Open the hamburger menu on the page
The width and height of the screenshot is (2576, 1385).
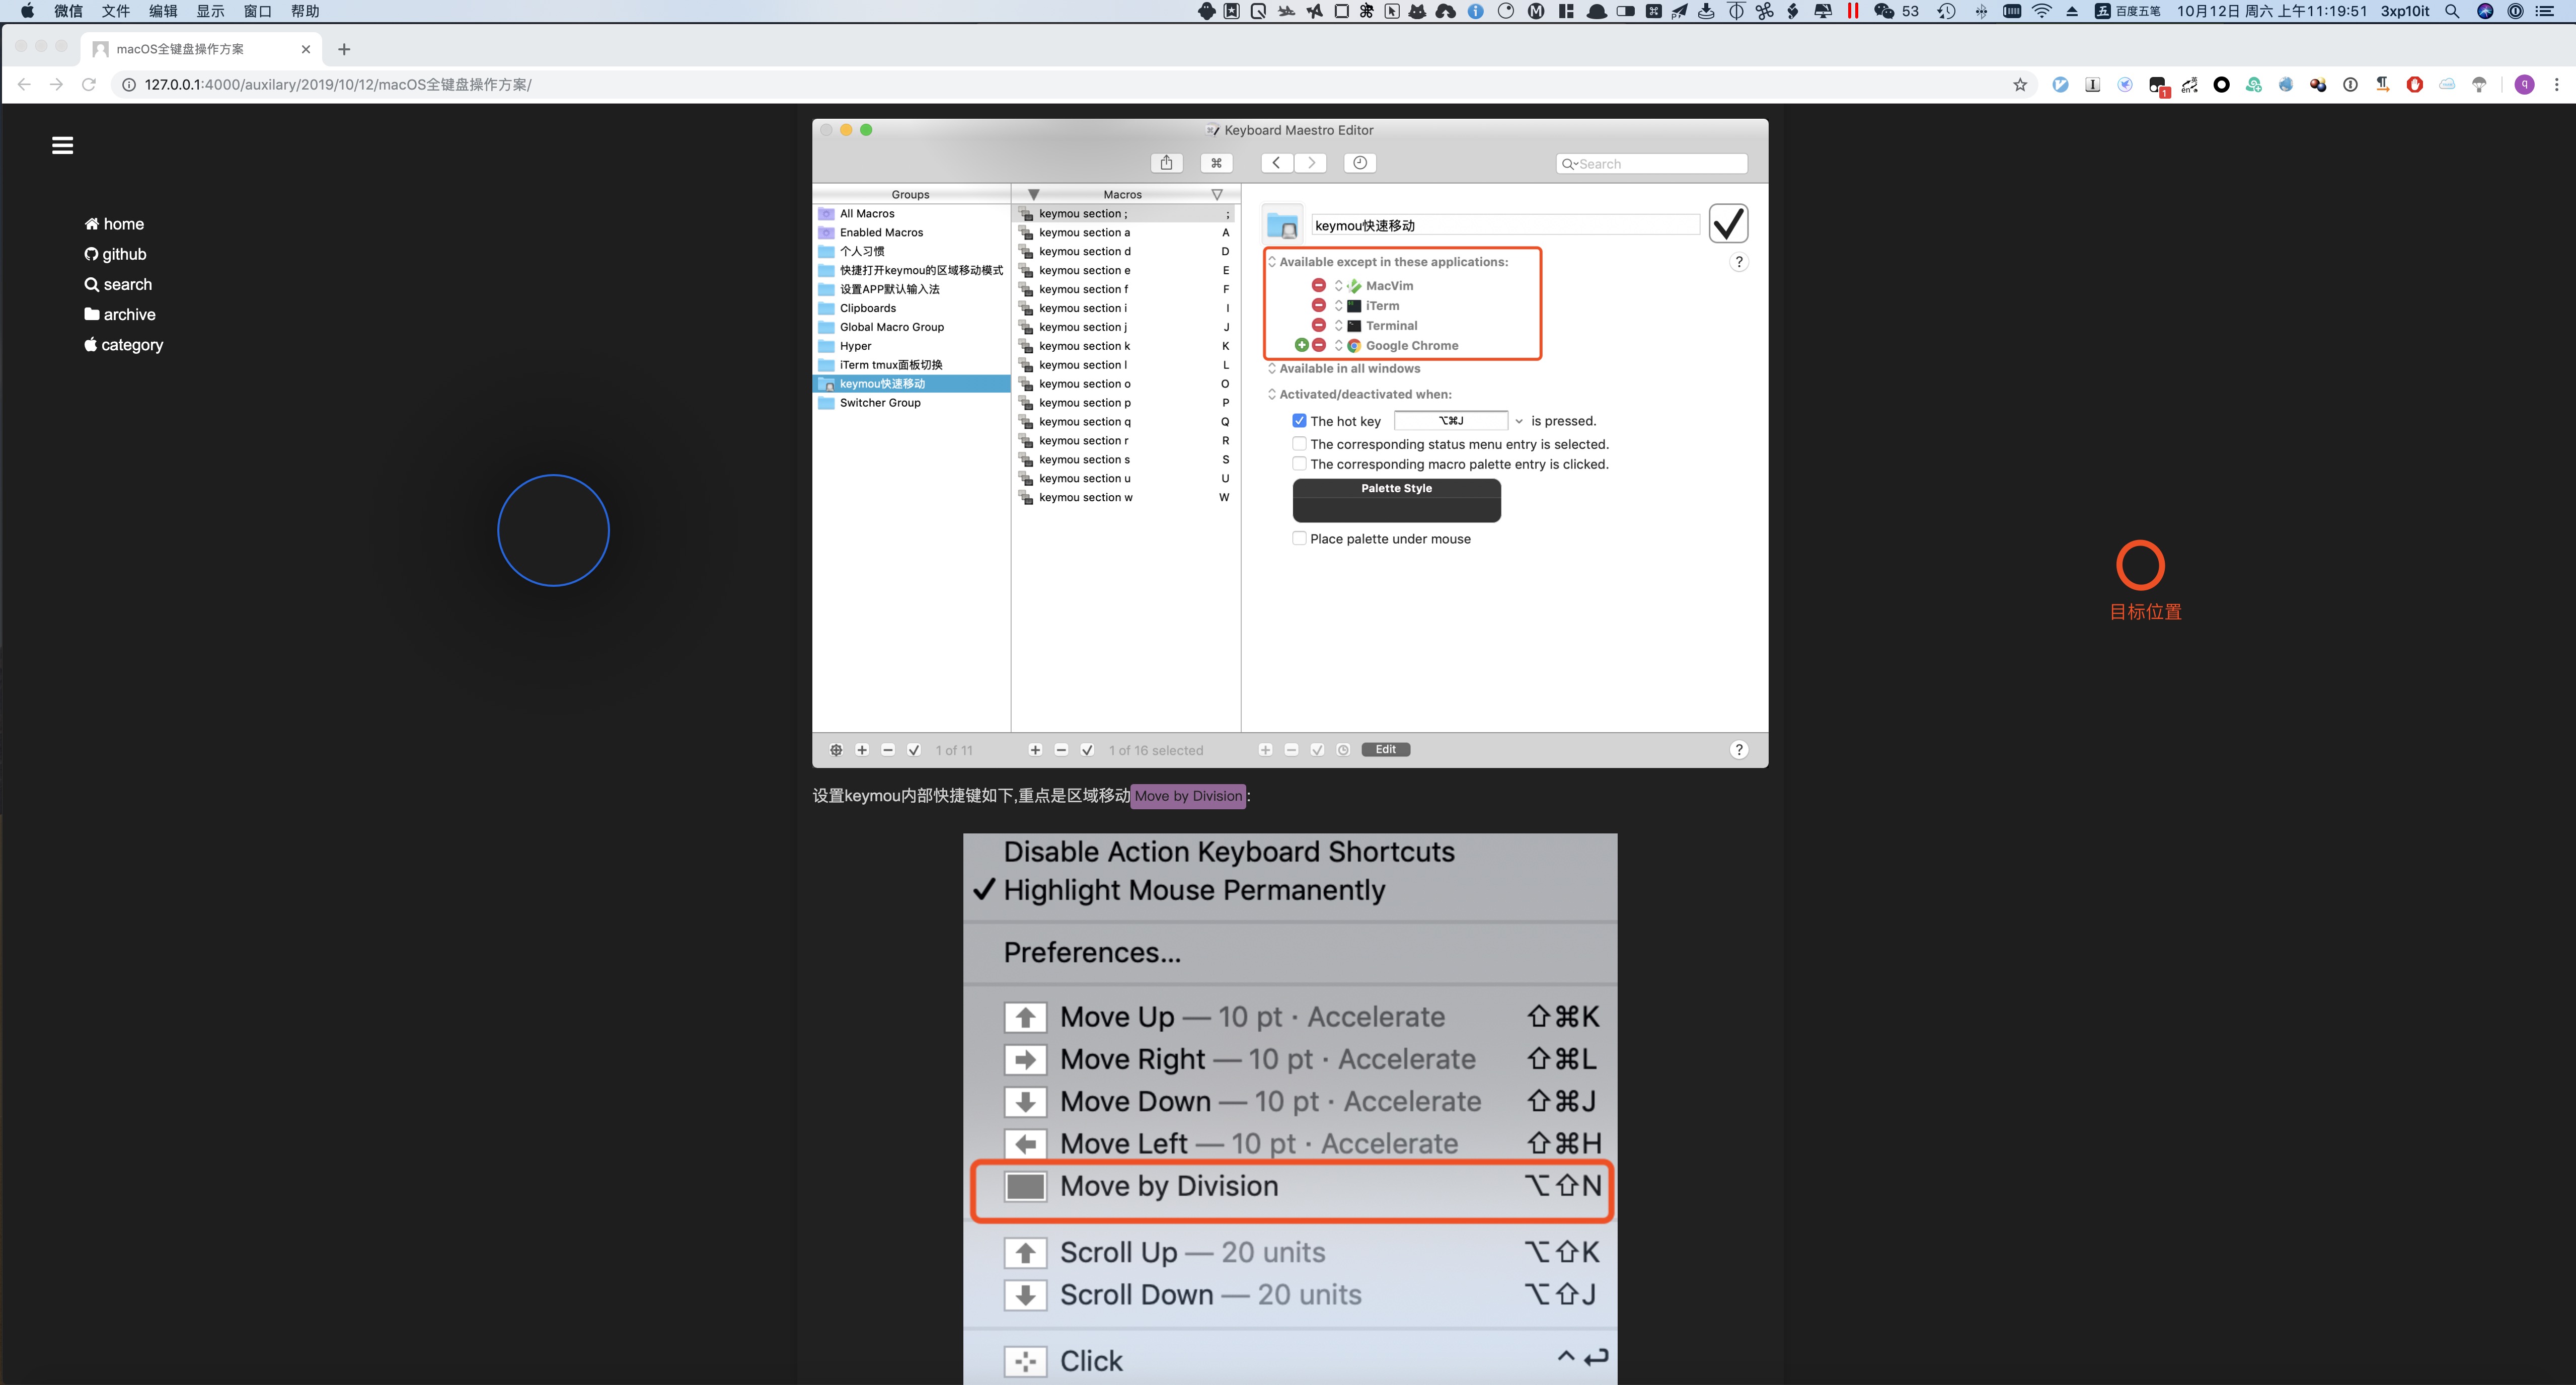(x=62, y=146)
